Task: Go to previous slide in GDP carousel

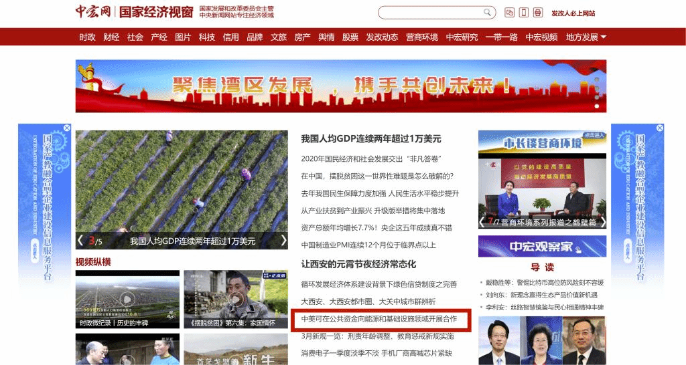Action: click(x=80, y=241)
